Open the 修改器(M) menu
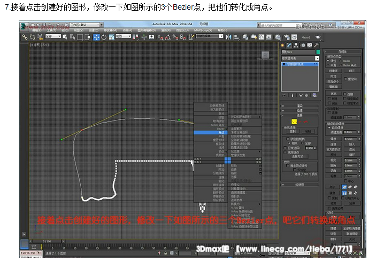This screenshot has width=368, height=258. click(110, 31)
